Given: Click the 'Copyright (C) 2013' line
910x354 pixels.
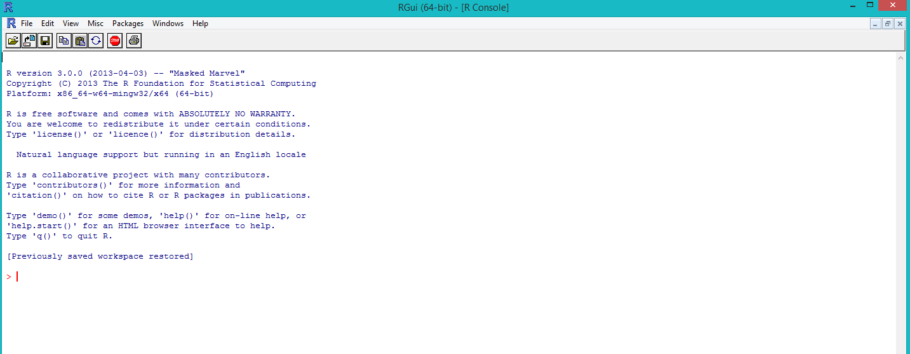Looking at the screenshot, I should coord(161,83).
